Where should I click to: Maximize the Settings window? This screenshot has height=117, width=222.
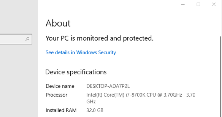pyautogui.click(x=198, y=4)
